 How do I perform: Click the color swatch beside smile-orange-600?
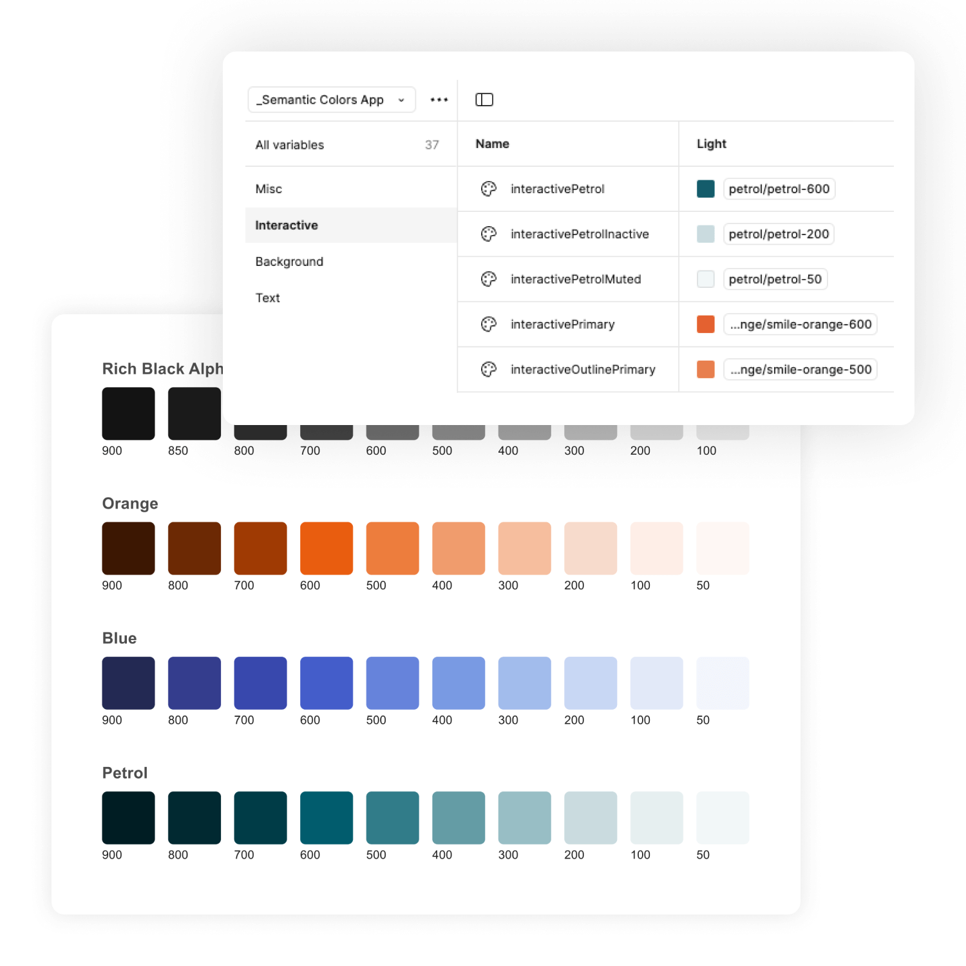pos(706,324)
